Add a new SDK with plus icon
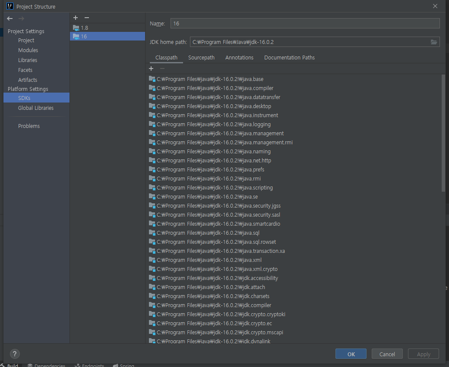Viewport: 449px width, 367px height. point(76,18)
